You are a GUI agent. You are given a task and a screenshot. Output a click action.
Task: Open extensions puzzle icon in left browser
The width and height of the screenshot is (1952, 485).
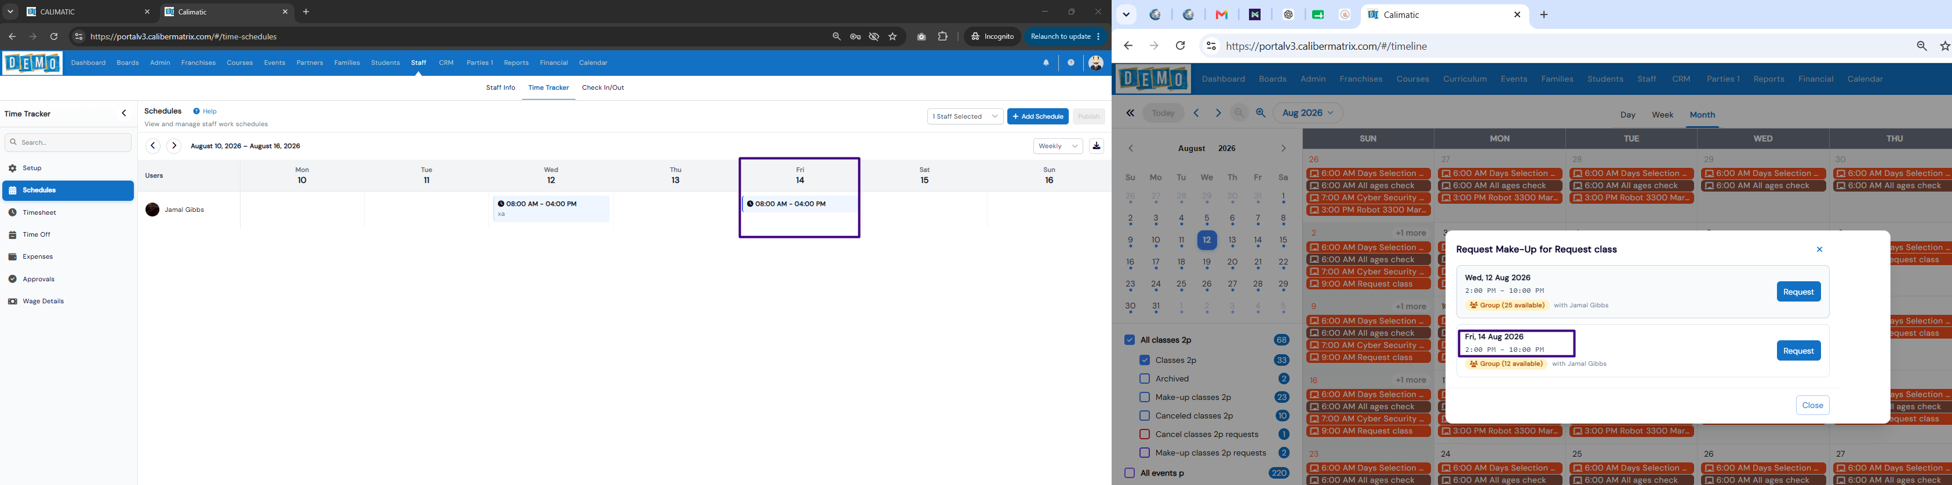(942, 36)
